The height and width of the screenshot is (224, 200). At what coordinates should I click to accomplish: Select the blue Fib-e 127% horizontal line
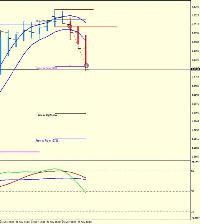pyautogui.click(x=70, y=139)
